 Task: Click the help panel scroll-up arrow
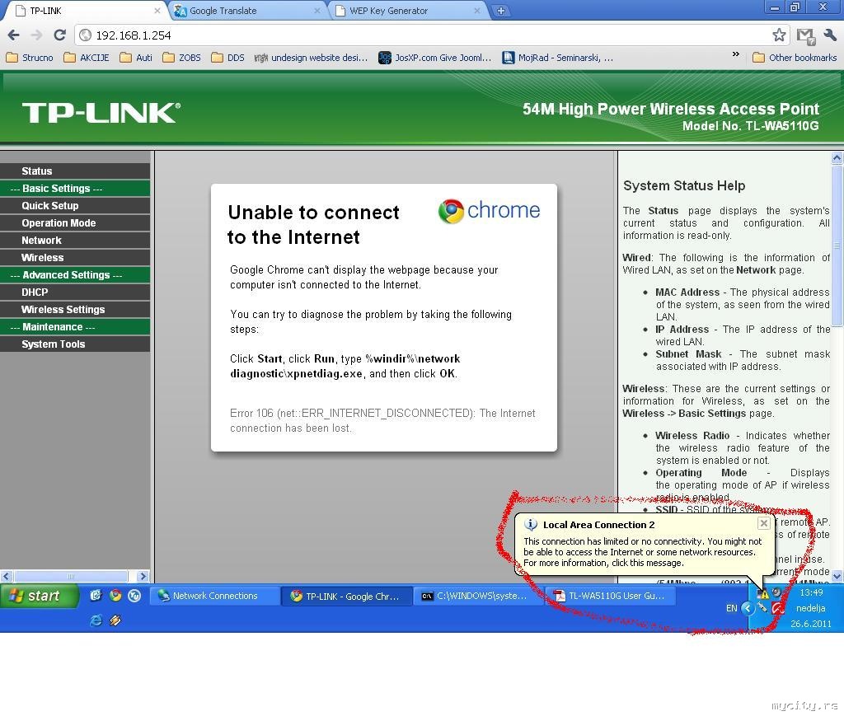[x=837, y=157]
